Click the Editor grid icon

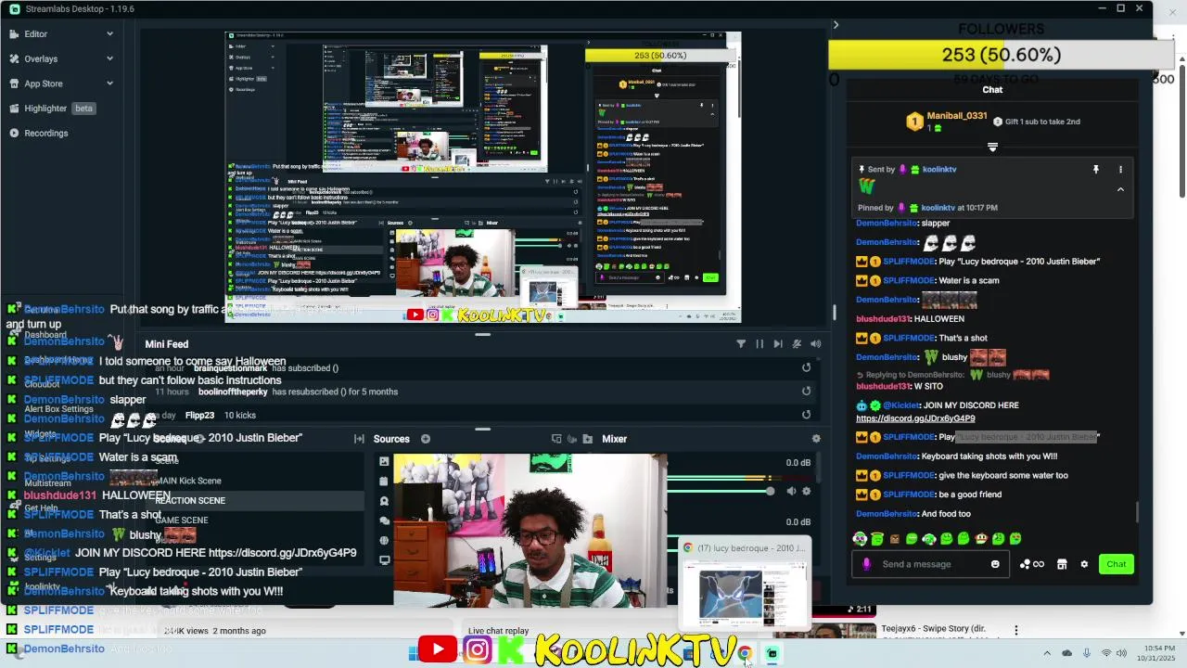coord(14,34)
